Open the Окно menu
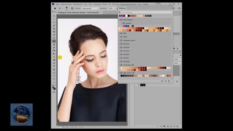233x131 pixels. [139, 4]
